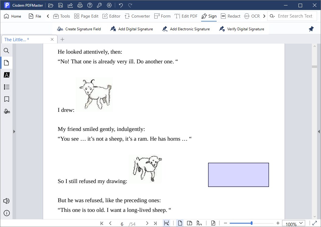Jump to the last page
Image resolution: width=321 pixels, height=227 pixels.
click(155, 223)
